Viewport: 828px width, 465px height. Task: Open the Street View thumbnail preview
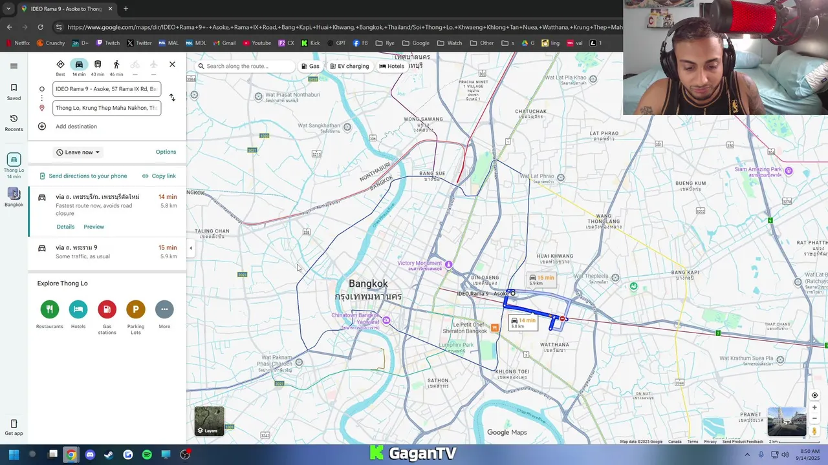787,421
